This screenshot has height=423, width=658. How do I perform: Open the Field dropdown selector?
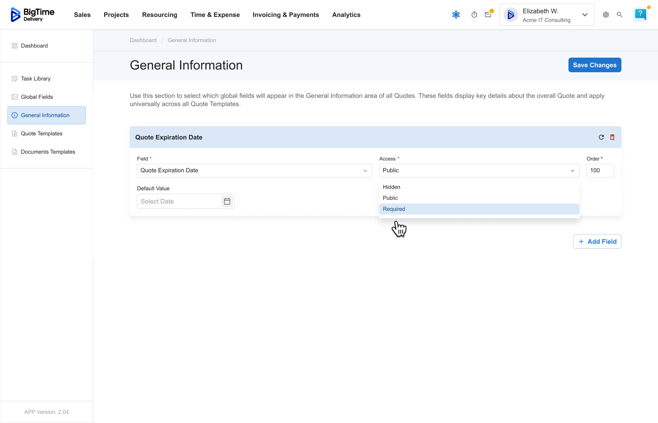(x=254, y=171)
